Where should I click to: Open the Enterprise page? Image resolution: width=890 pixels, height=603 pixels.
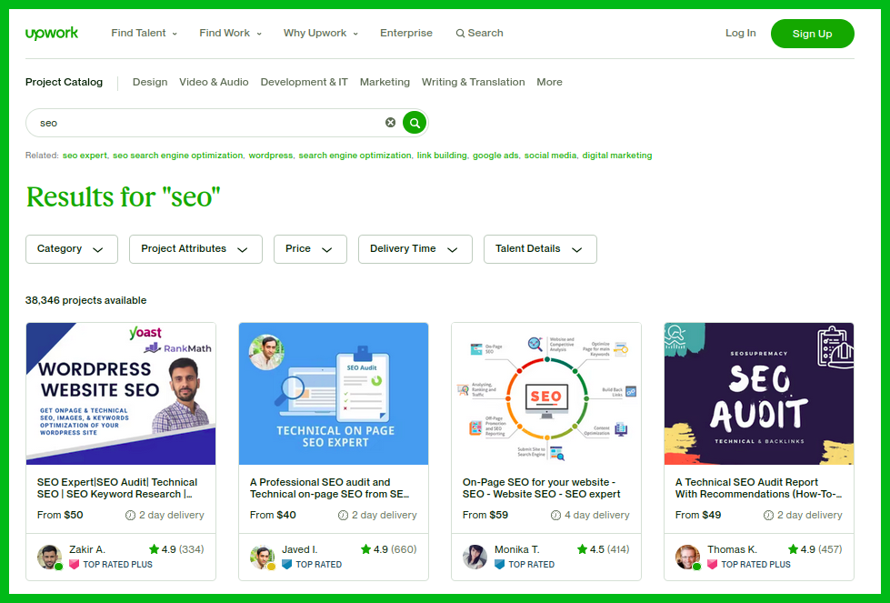point(406,33)
